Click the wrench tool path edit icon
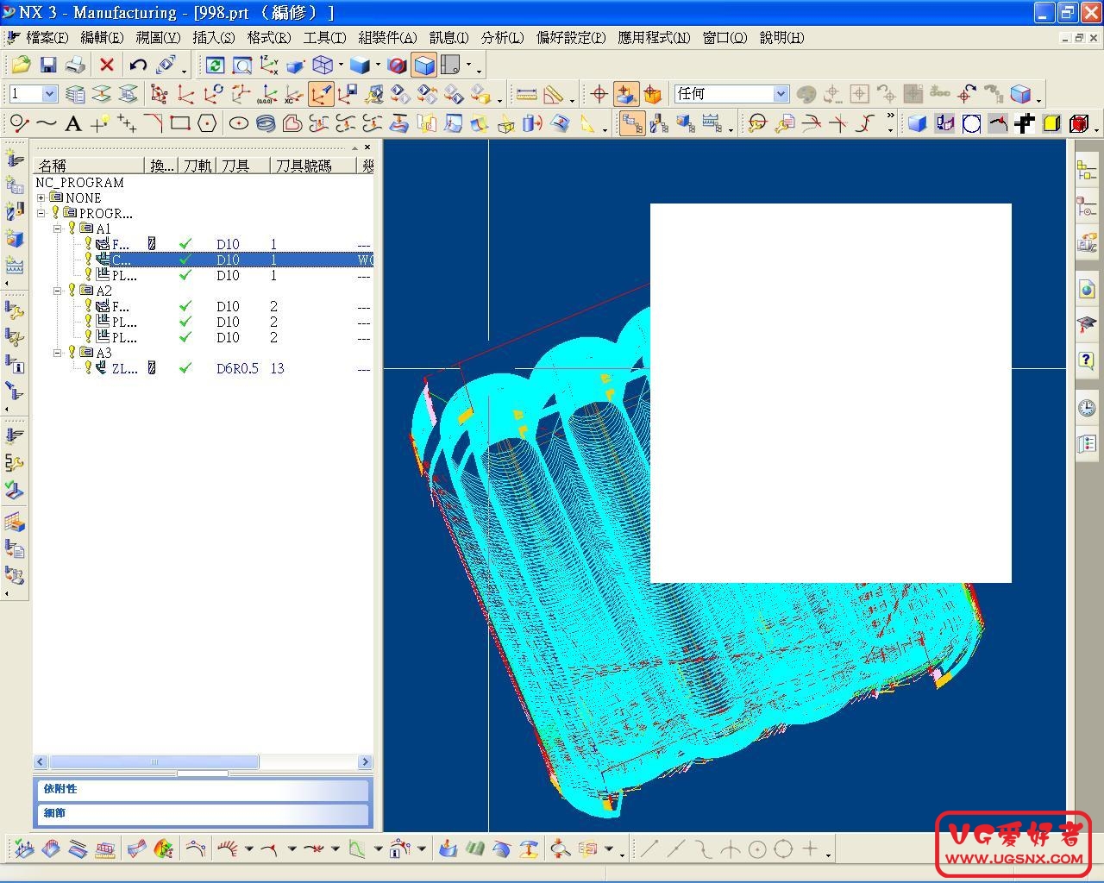The image size is (1104, 883). [15, 463]
